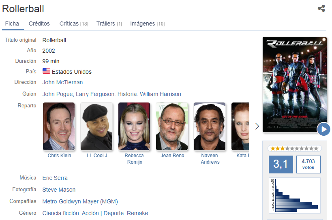Click the Estados Unidos country text
This screenshot has height=220, width=332.
[72, 72]
